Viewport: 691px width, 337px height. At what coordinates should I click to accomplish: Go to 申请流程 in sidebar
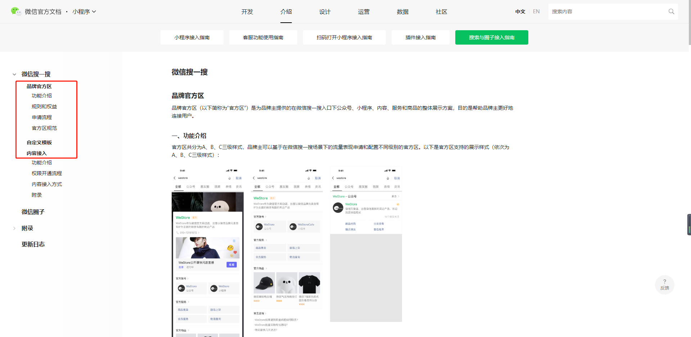[42, 117]
